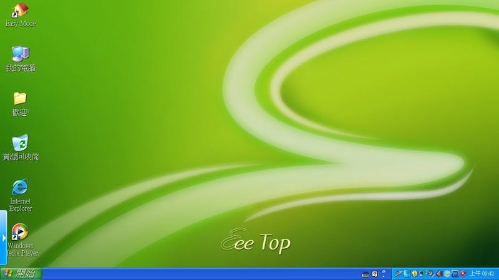Viewport: 499px width, 280px height.
Task: Click the blue sheet tray icon
Action: [x=407, y=274]
